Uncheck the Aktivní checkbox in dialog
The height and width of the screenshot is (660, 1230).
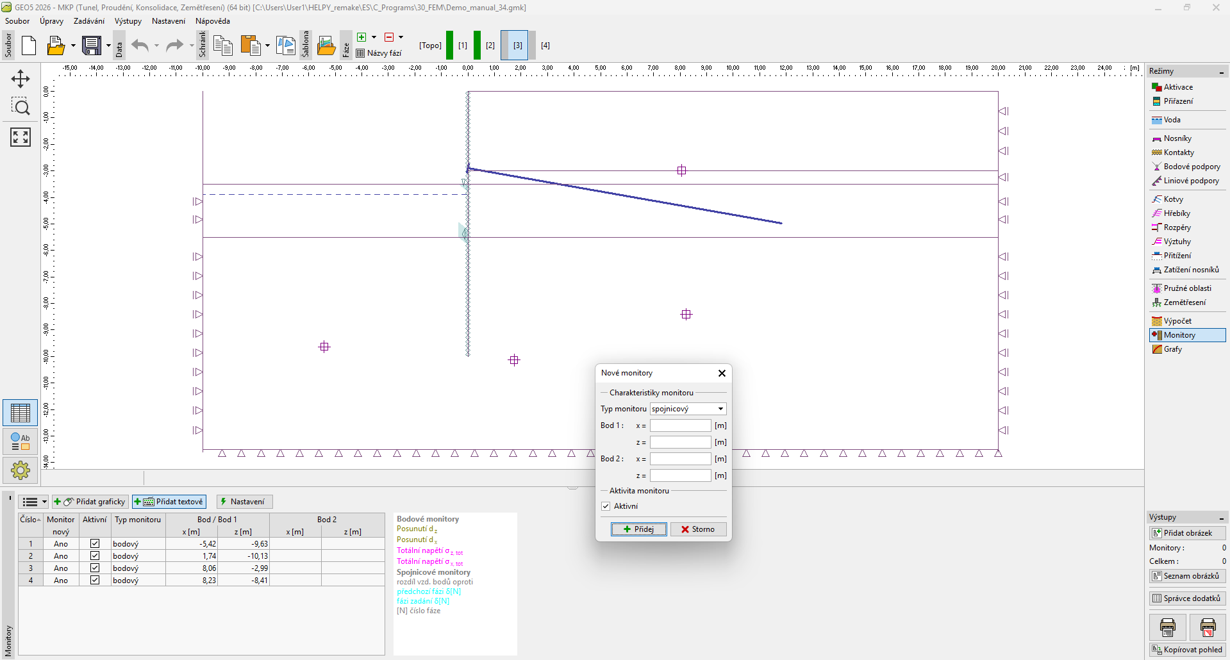click(x=606, y=506)
